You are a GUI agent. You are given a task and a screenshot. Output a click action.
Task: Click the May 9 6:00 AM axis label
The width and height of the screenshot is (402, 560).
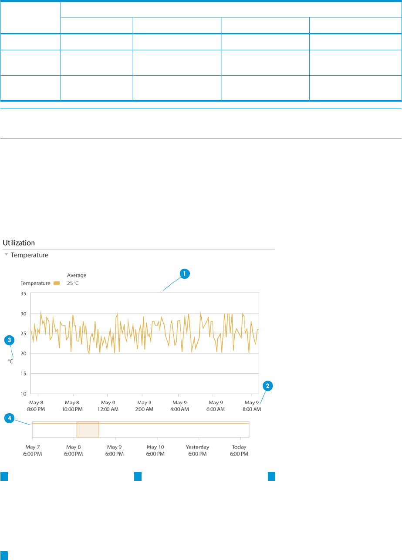[216, 406]
